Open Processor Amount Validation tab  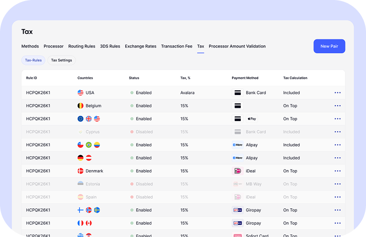click(x=237, y=46)
